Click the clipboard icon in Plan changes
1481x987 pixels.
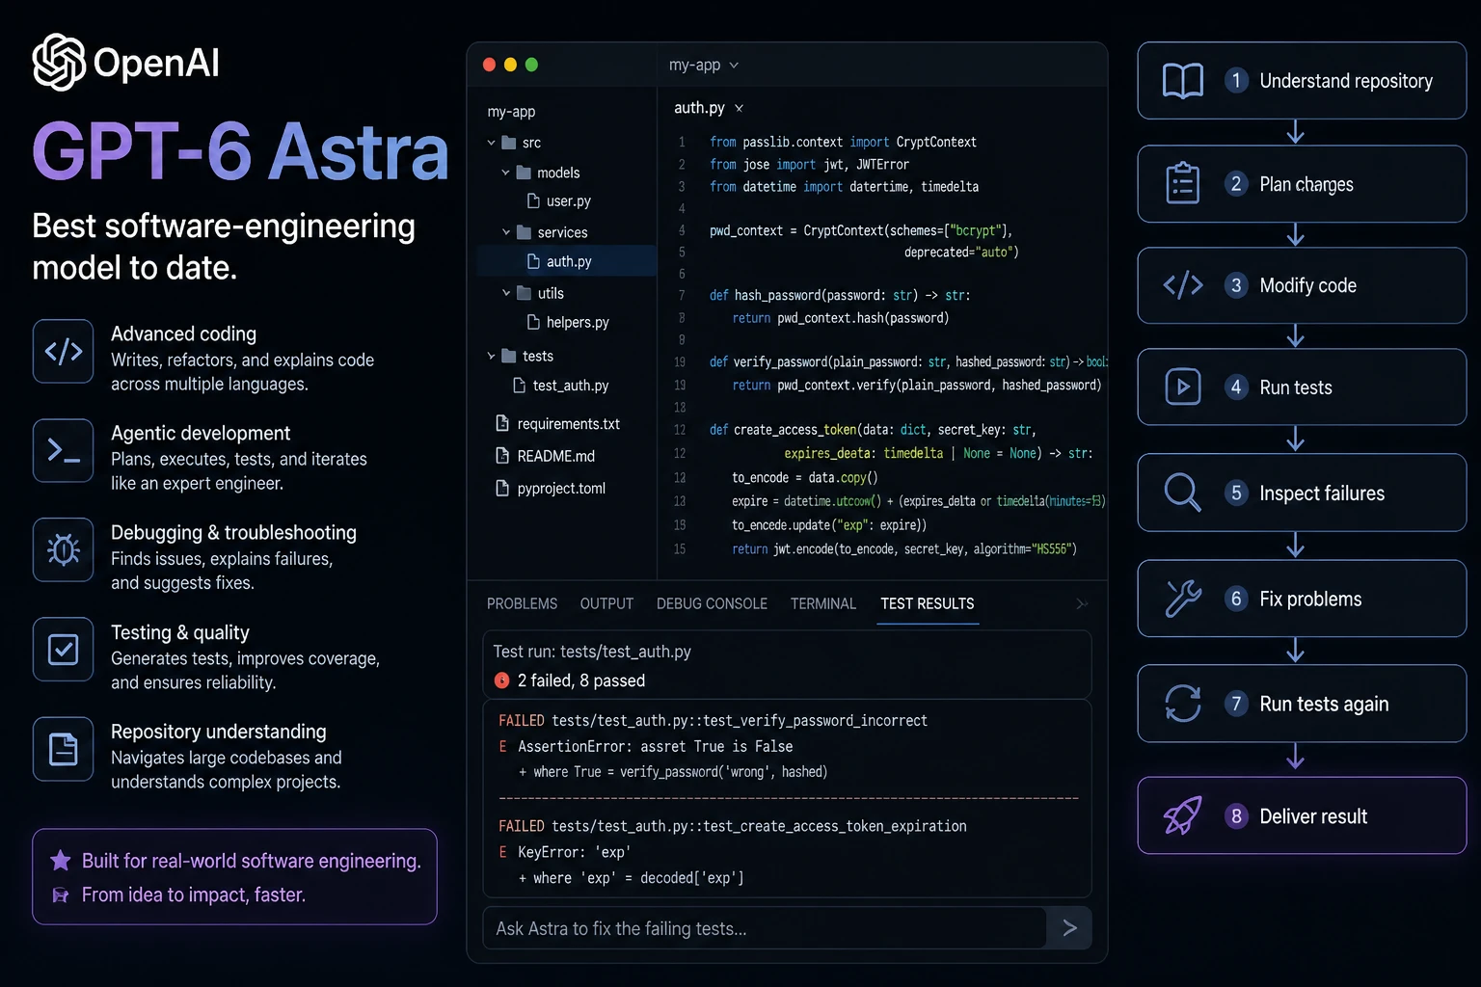(1183, 183)
